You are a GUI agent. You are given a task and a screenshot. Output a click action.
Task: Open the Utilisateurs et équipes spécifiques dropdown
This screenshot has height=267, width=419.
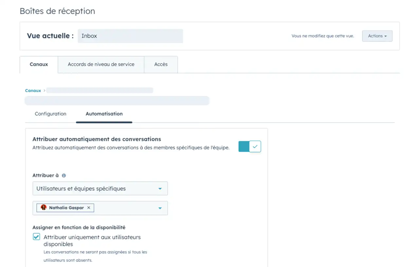tap(100, 189)
